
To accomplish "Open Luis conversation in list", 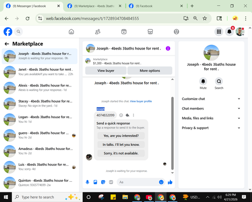I will tap(39, 167).
